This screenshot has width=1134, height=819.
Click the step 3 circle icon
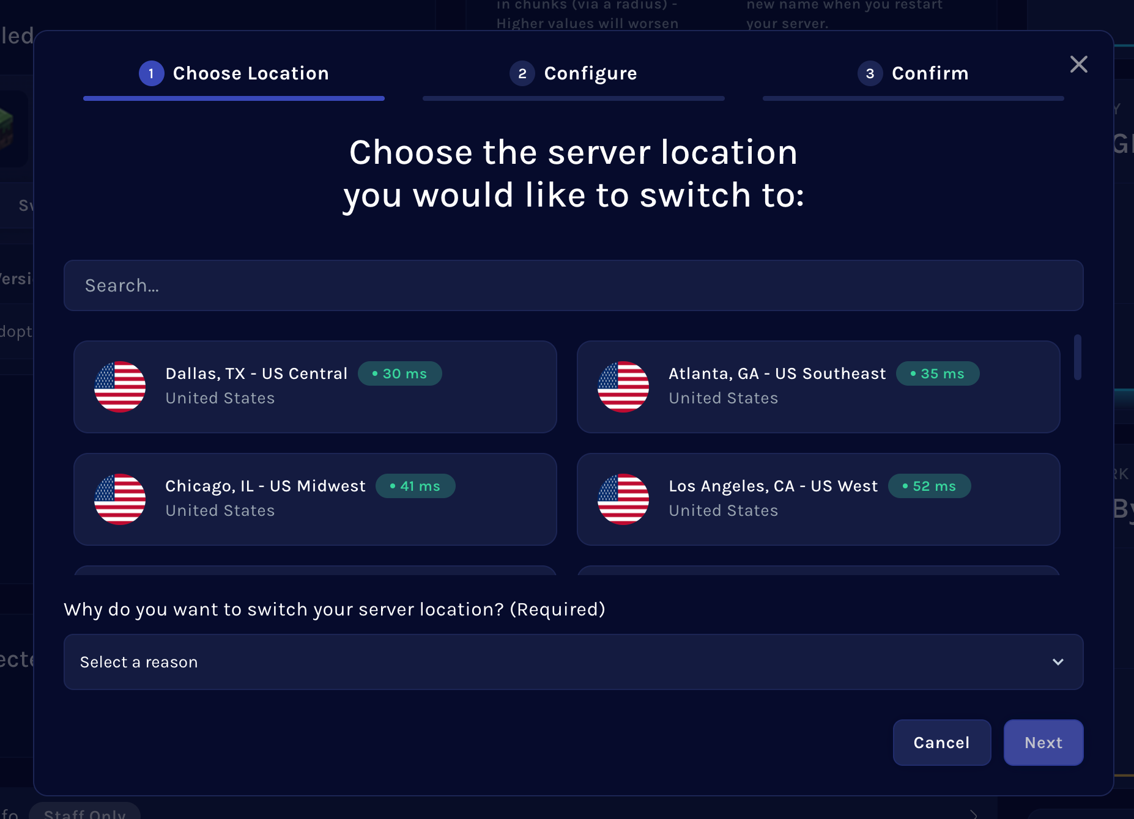coord(870,73)
